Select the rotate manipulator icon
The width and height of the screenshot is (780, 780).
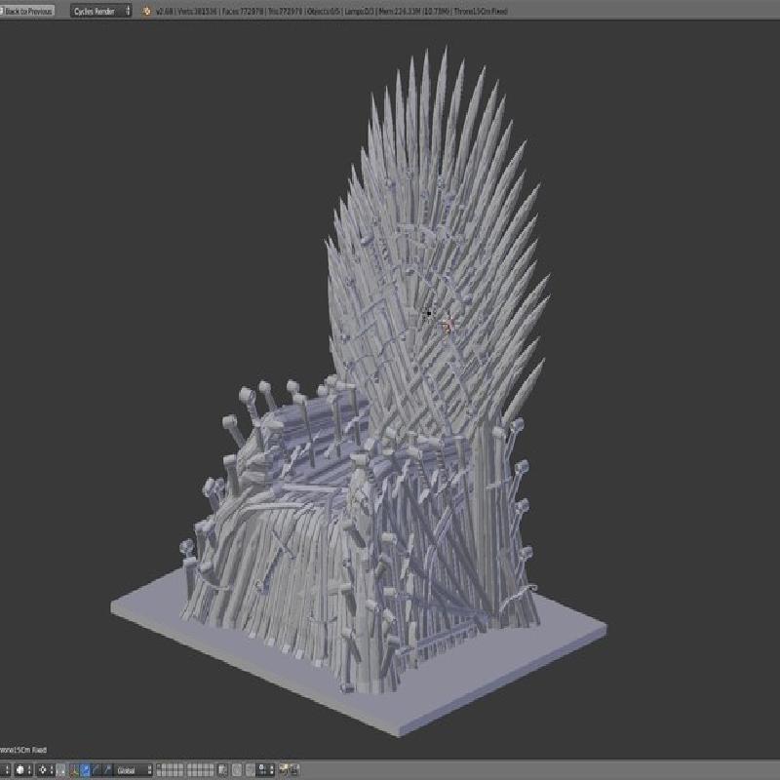click(96, 770)
